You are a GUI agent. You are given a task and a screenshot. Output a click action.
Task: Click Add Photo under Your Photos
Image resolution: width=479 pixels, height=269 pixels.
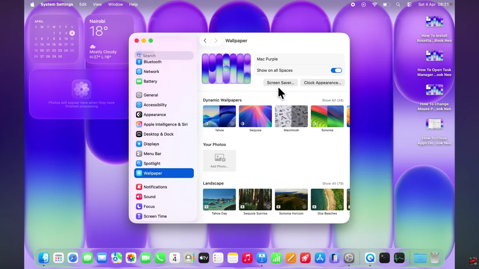coord(219,161)
